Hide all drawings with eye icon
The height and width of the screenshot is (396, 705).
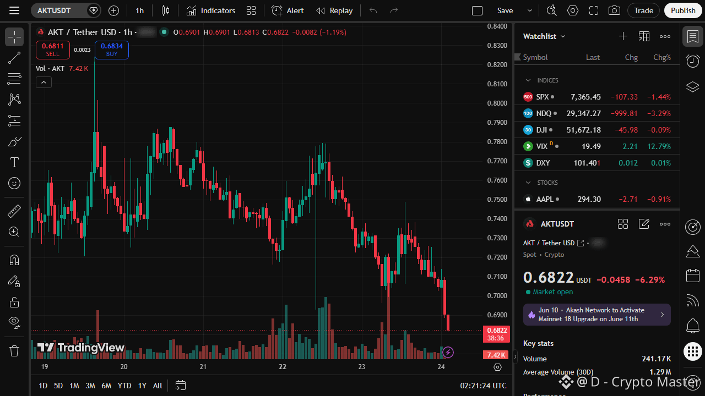14,322
